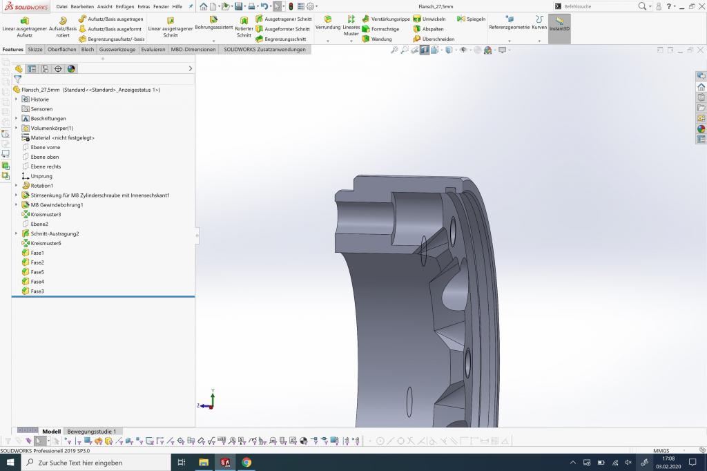Click the Verstärkungsrippe tool
Screen dimensions: 707x471
[386, 19]
